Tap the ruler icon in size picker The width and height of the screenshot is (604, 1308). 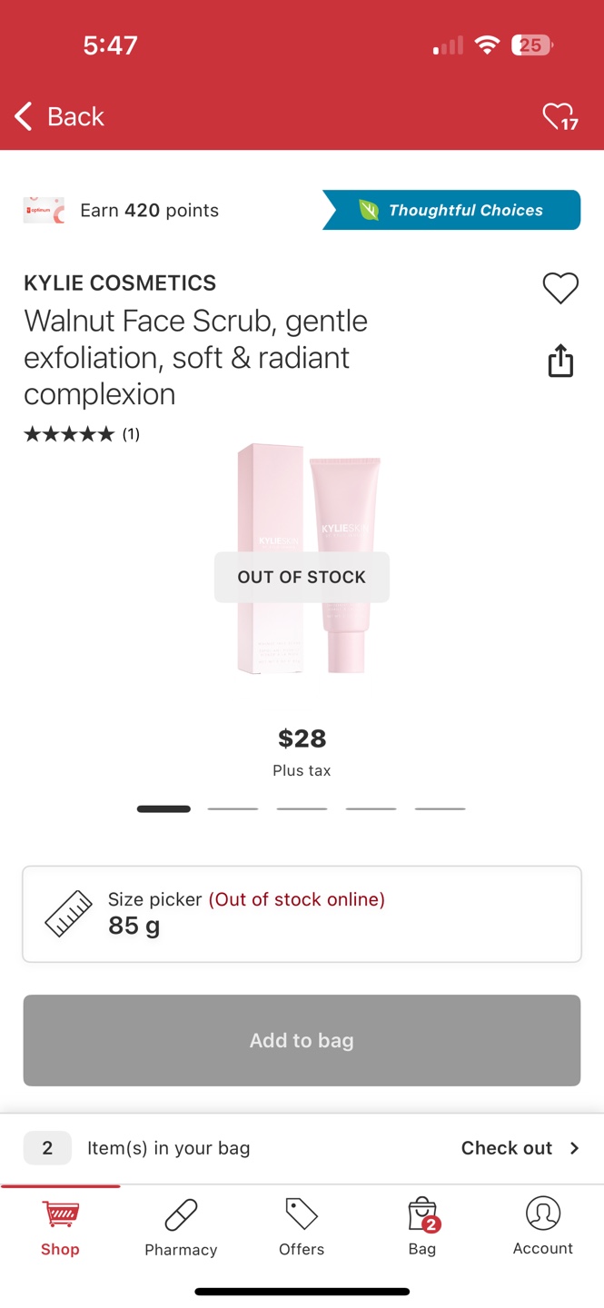[x=69, y=914]
